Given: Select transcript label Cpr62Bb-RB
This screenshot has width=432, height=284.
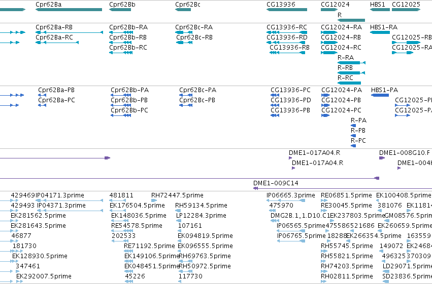Looking at the screenshot, I should click(x=128, y=37).
